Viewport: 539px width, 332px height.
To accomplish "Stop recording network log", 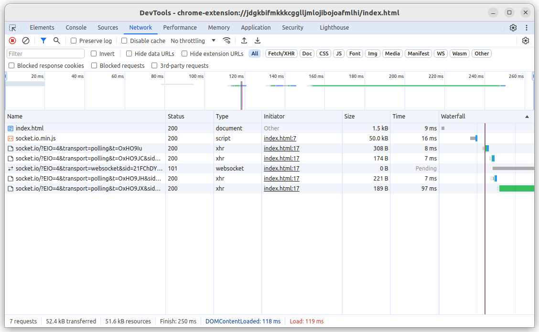I will pos(12,41).
